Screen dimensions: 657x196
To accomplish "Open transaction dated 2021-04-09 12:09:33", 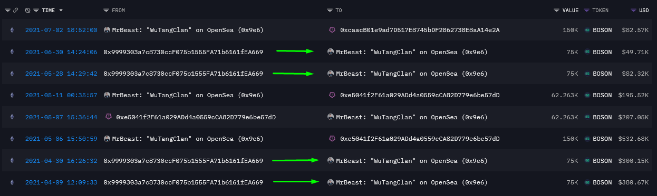I will click(x=61, y=182).
